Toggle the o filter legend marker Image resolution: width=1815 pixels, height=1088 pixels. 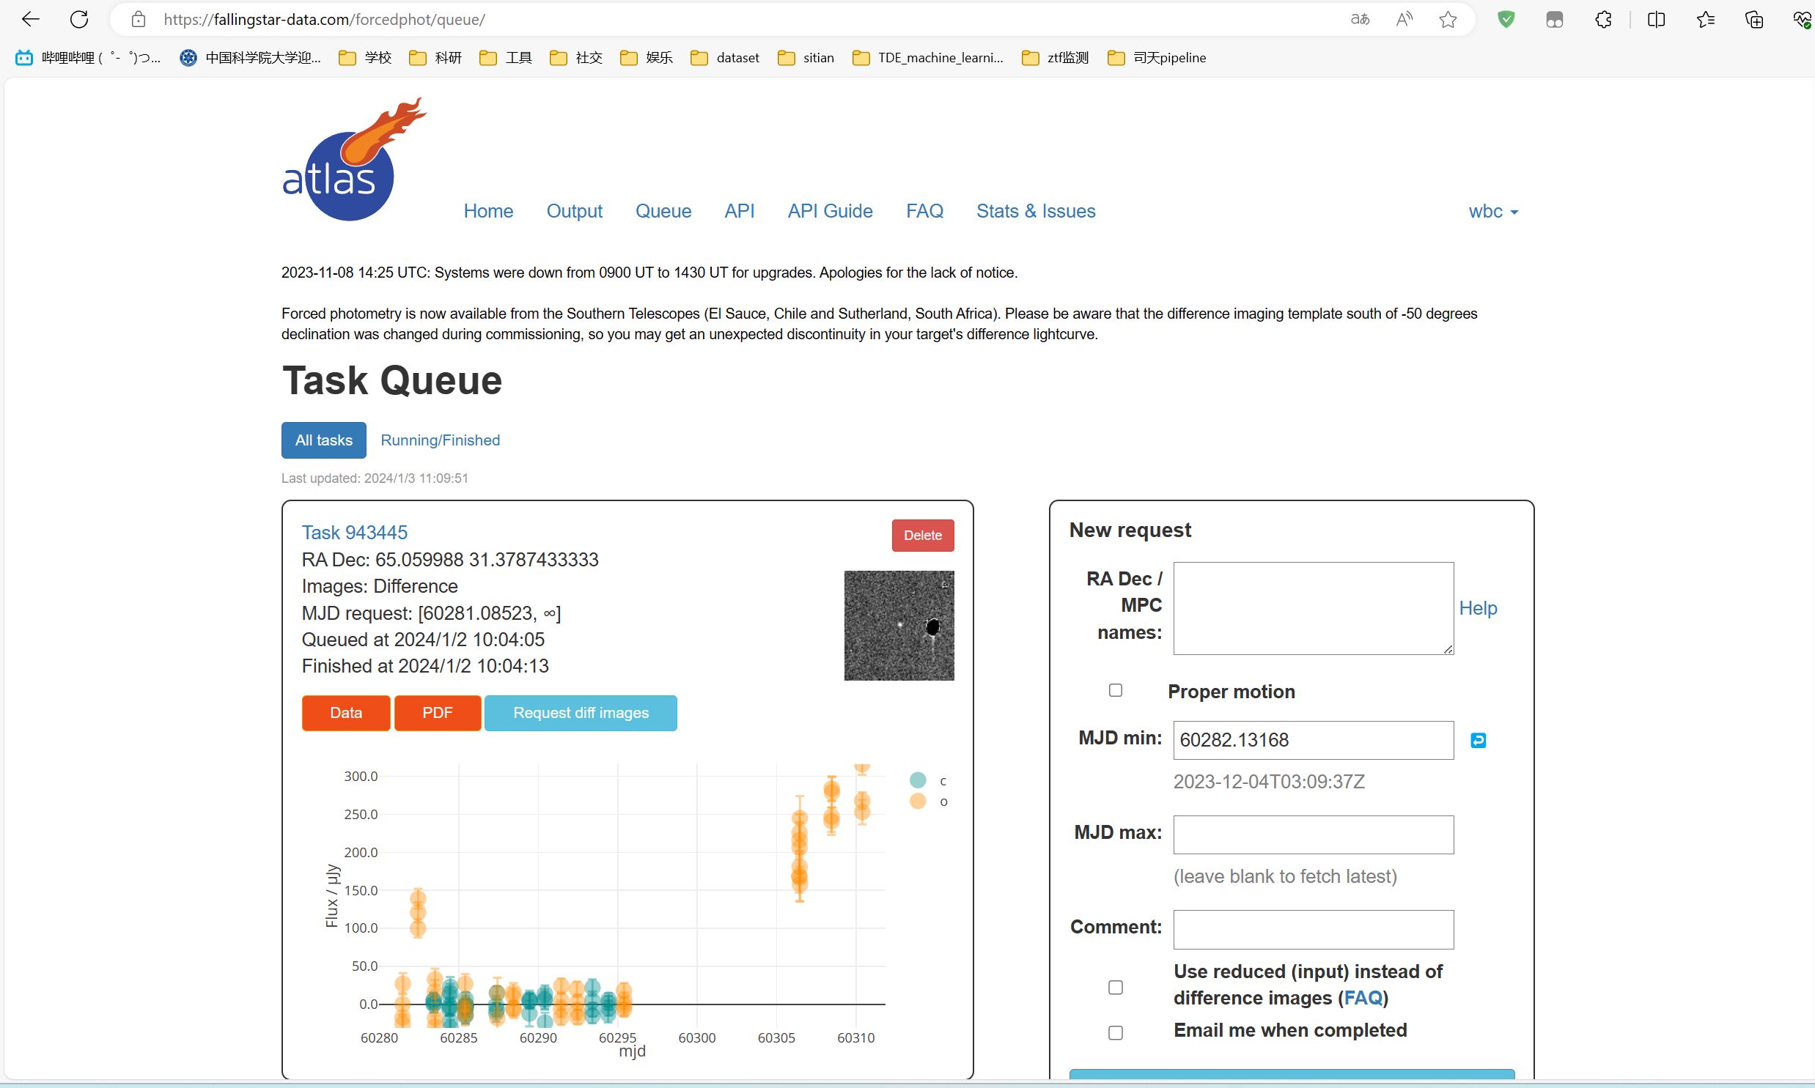(x=918, y=802)
